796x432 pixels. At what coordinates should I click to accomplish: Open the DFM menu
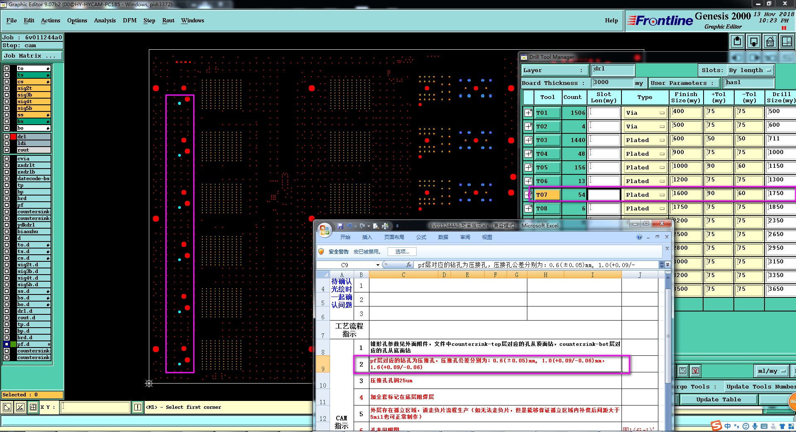(x=129, y=20)
